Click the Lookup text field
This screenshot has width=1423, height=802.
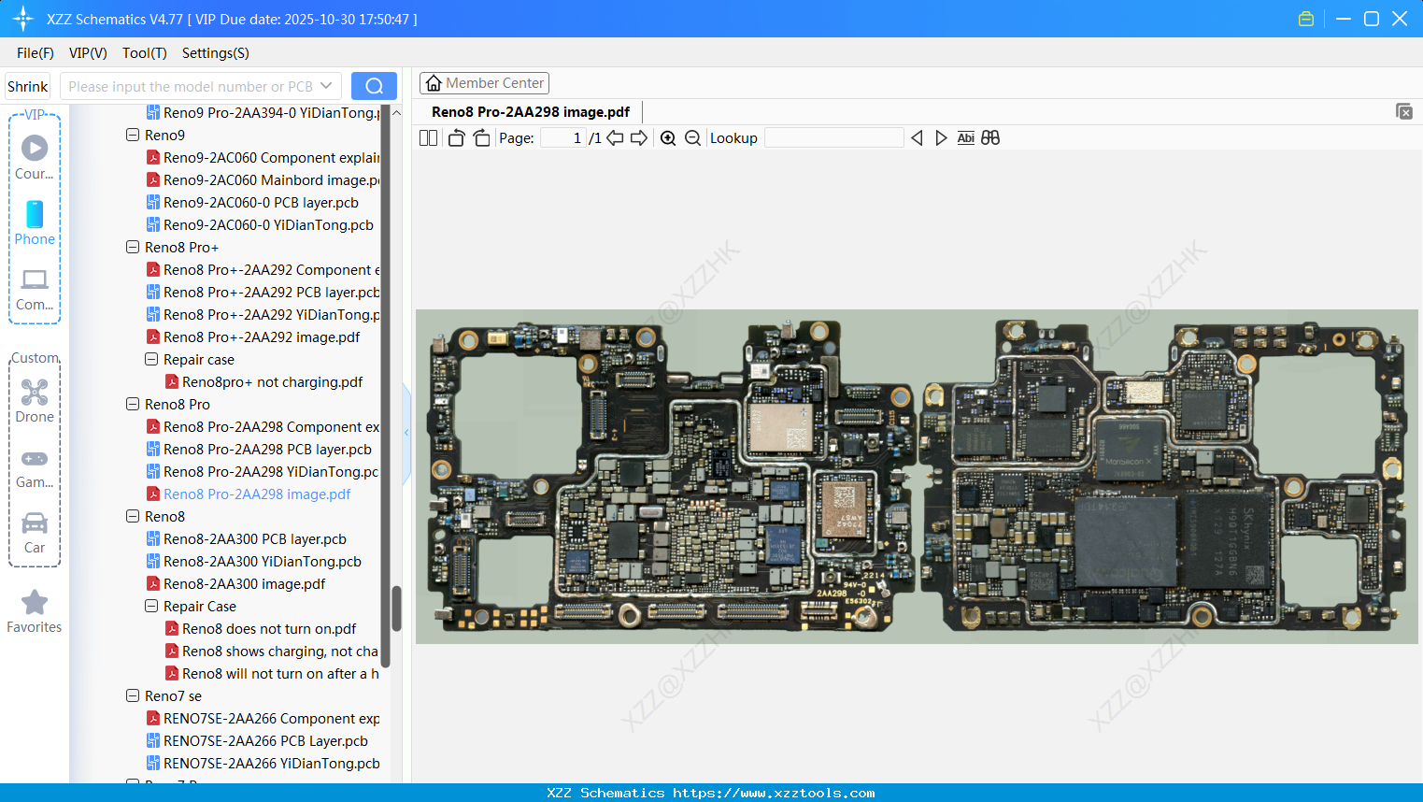pyautogui.click(x=834, y=138)
